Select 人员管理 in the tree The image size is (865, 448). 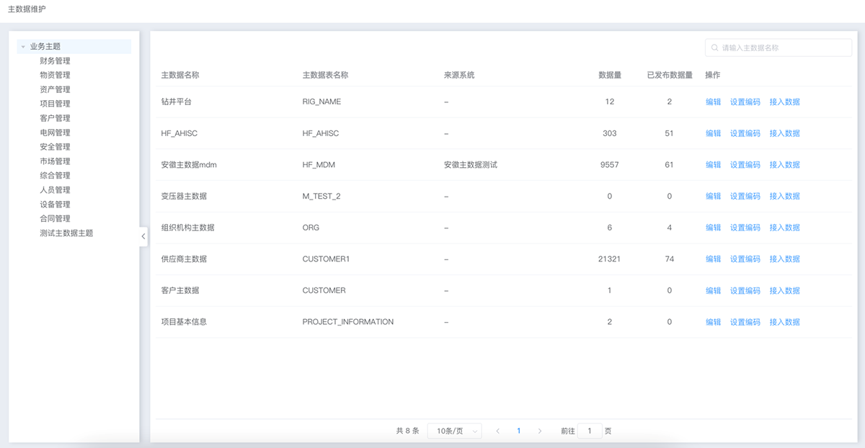(55, 190)
